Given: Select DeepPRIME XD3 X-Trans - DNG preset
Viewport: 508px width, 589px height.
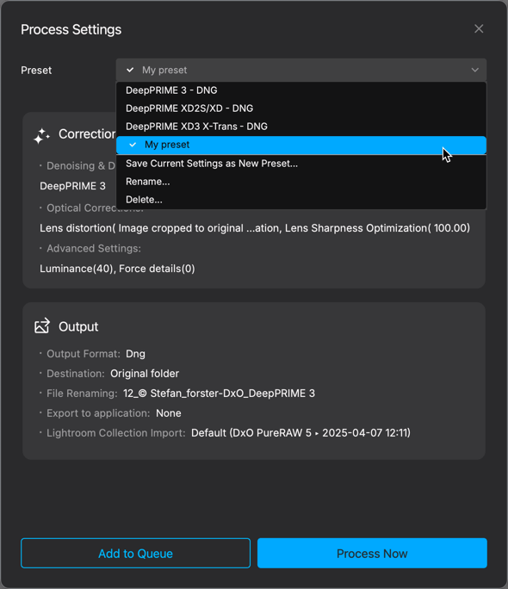Looking at the screenshot, I should point(301,127).
